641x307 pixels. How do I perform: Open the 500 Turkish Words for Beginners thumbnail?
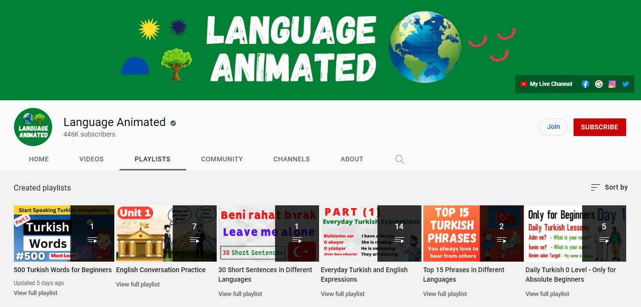click(64, 233)
